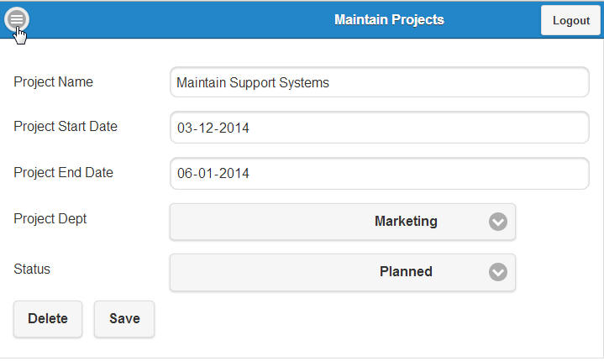Click the Marketing value text
This screenshot has width=604, height=361.
pyautogui.click(x=406, y=222)
